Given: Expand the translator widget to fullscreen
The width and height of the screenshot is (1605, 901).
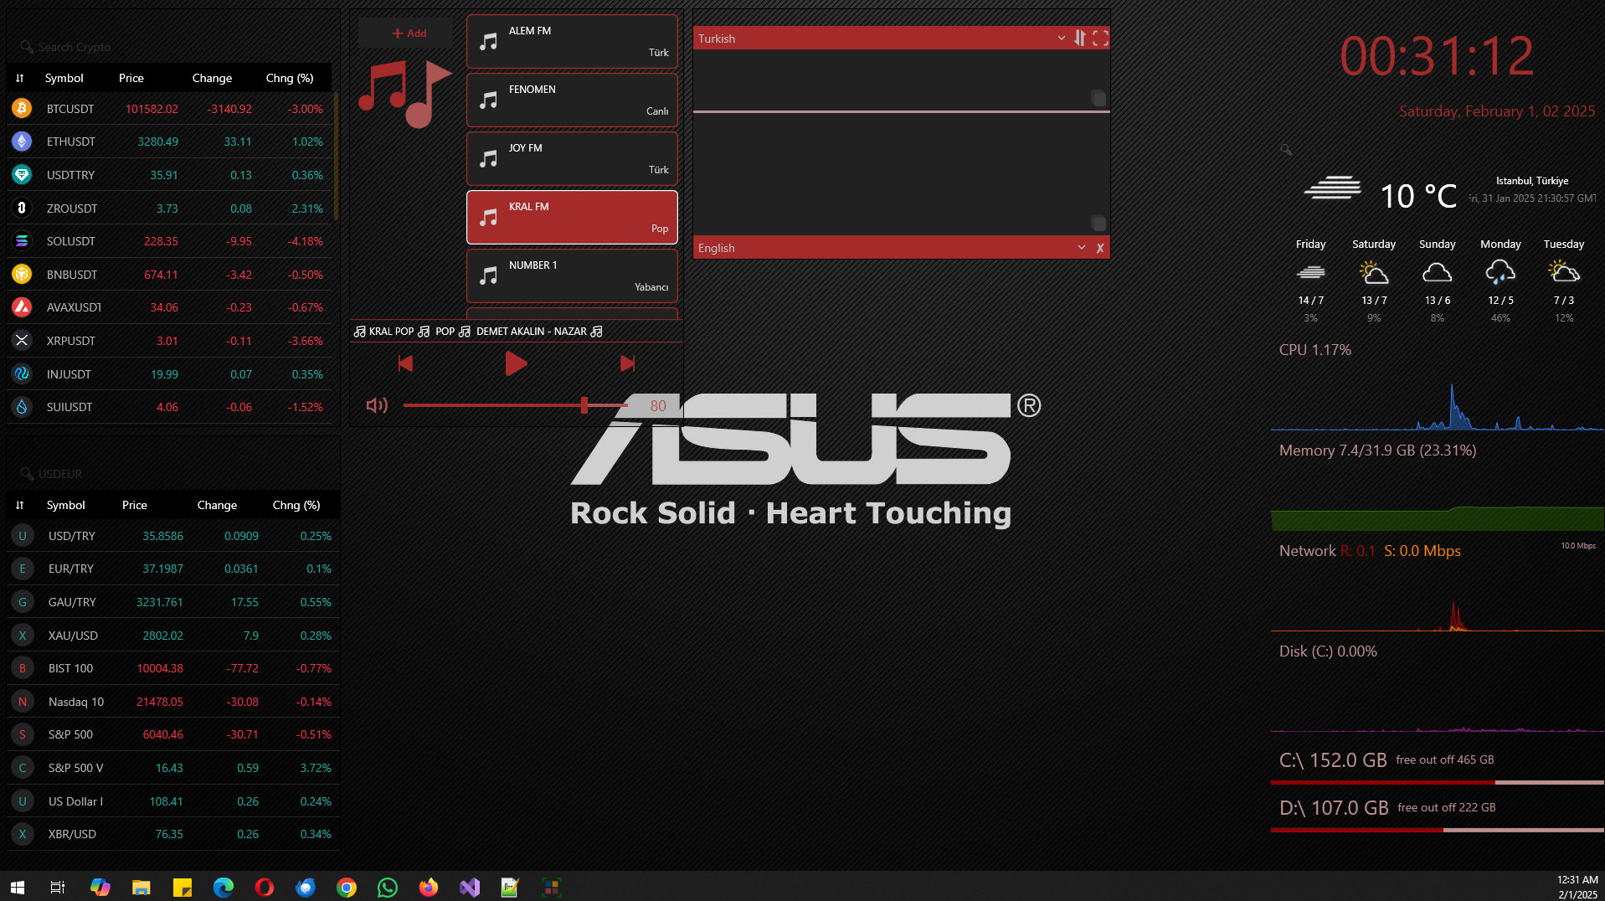Looking at the screenshot, I should coord(1100,38).
